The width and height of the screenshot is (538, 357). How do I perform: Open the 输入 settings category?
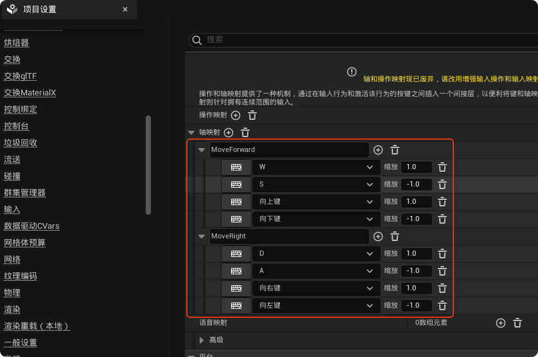pyautogui.click(x=12, y=210)
